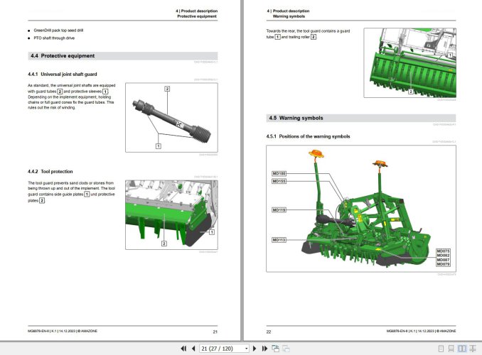Click the universal joint shaft illustration
The height and width of the screenshot is (355, 482).
[171, 117]
